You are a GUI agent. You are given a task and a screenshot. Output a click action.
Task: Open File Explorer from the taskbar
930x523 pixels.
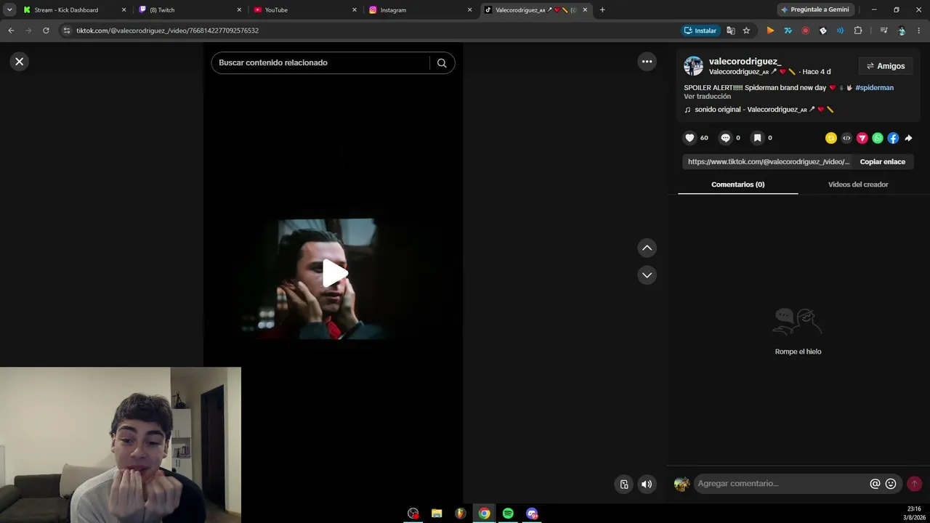437,514
